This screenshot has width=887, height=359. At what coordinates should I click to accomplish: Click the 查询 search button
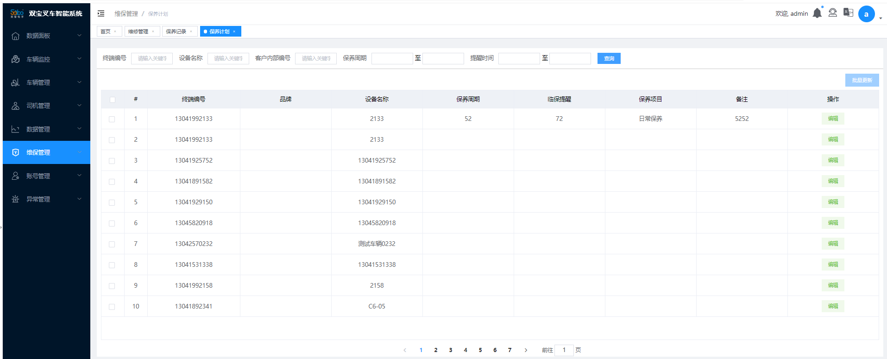[x=609, y=58]
